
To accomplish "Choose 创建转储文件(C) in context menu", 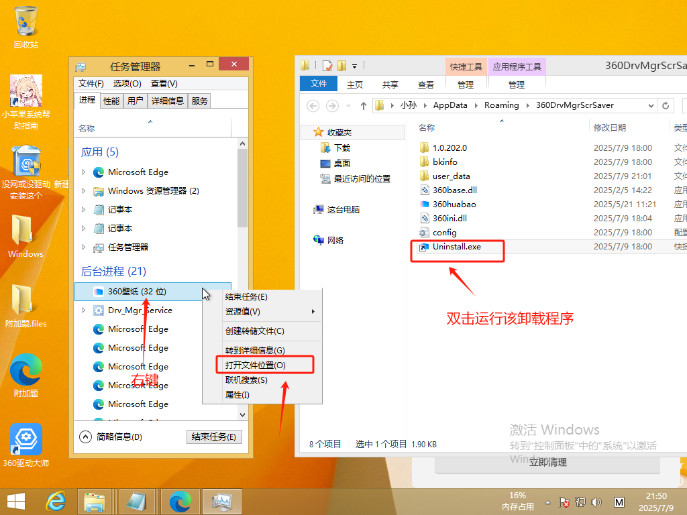I will click(x=262, y=331).
